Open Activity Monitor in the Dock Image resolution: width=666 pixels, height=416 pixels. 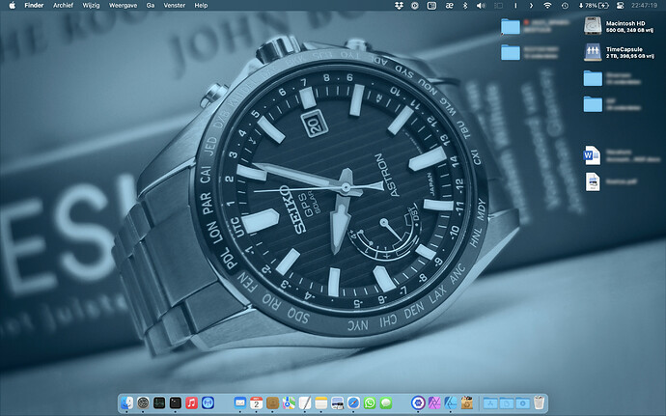click(159, 402)
